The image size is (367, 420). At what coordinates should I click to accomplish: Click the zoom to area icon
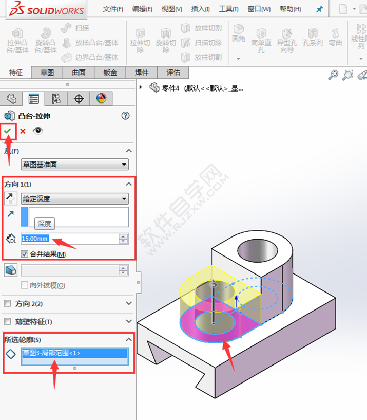[347, 75]
